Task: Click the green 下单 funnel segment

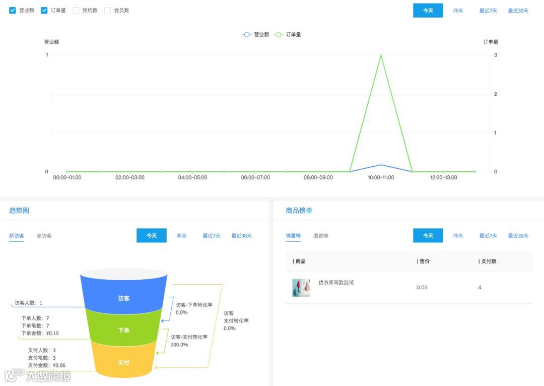Action: [x=123, y=329]
